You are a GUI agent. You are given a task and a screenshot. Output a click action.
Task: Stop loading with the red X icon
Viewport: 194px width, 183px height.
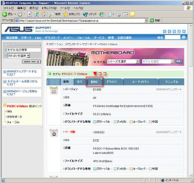[30, 15]
